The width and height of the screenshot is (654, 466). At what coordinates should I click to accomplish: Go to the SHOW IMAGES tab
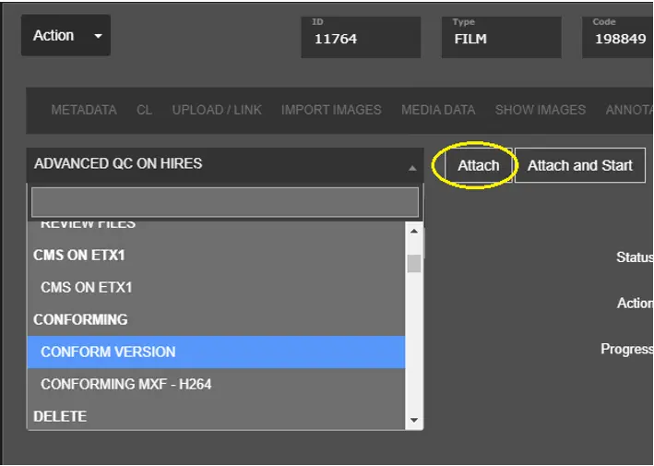tap(540, 110)
